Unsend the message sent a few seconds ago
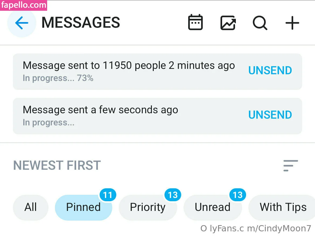The width and height of the screenshot is (315, 237). point(270,115)
